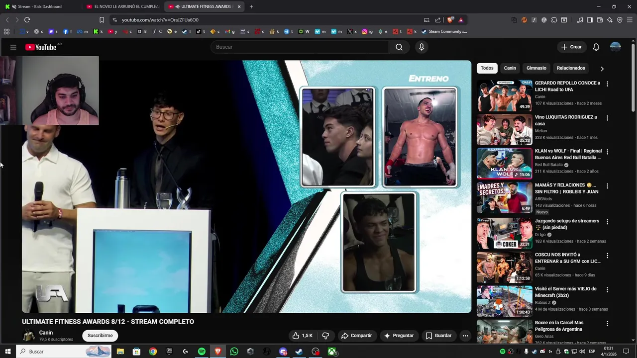The image size is (637, 358).
Task: Open Brave Wallet icon
Action: click(x=600, y=20)
